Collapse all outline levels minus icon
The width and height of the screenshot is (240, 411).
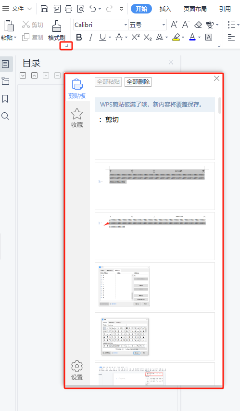(x=57, y=76)
